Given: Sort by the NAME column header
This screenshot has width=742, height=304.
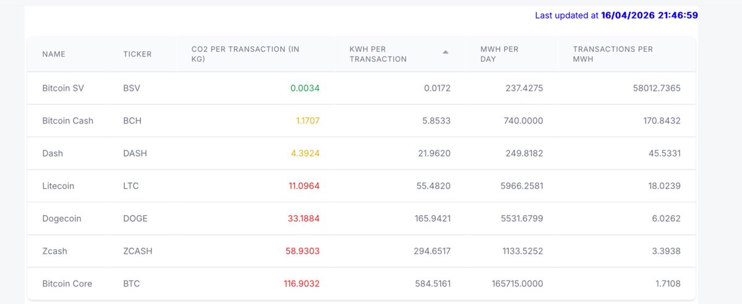Looking at the screenshot, I should pyautogui.click(x=54, y=54).
